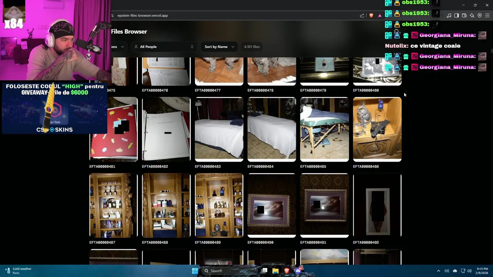This screenshot has height=277, width=493.
Task: Open thumbnail EFTA00000488
Action: [166, 205]
